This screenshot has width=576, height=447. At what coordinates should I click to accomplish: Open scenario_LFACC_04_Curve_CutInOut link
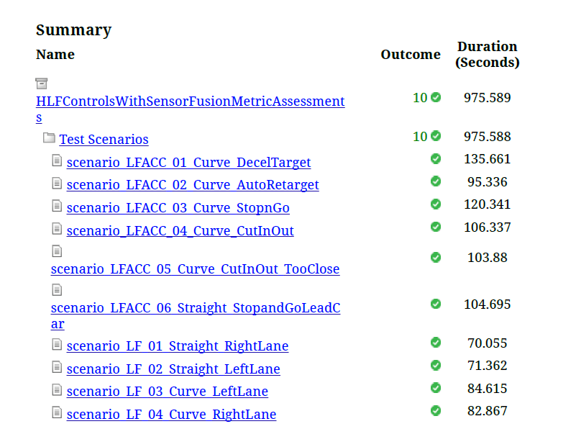pos(180,231)
